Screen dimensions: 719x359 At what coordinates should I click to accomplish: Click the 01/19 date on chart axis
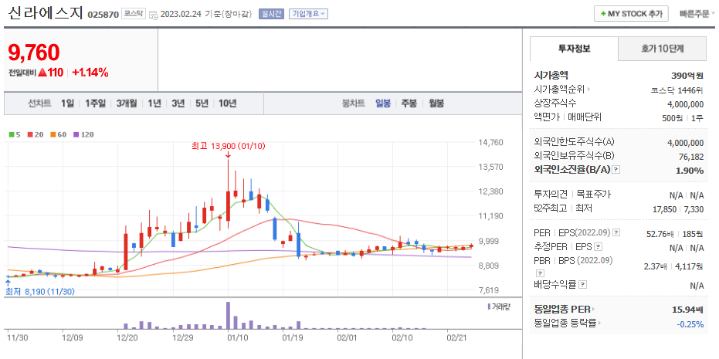point(292,338)
